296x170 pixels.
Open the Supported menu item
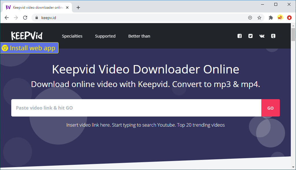[105, 36]
